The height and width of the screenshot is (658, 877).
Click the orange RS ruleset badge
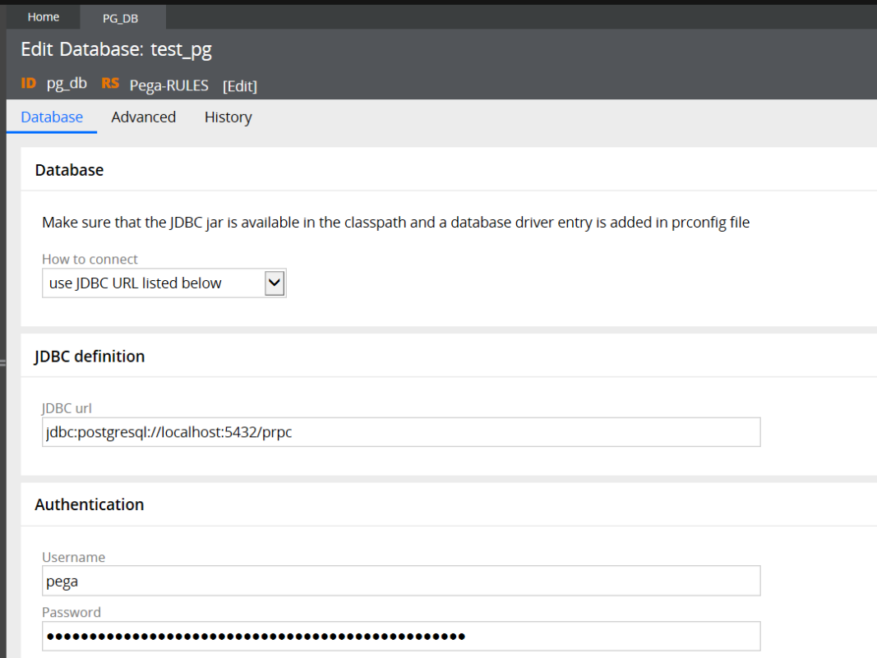pyautogui.click(x=110, y=84)
